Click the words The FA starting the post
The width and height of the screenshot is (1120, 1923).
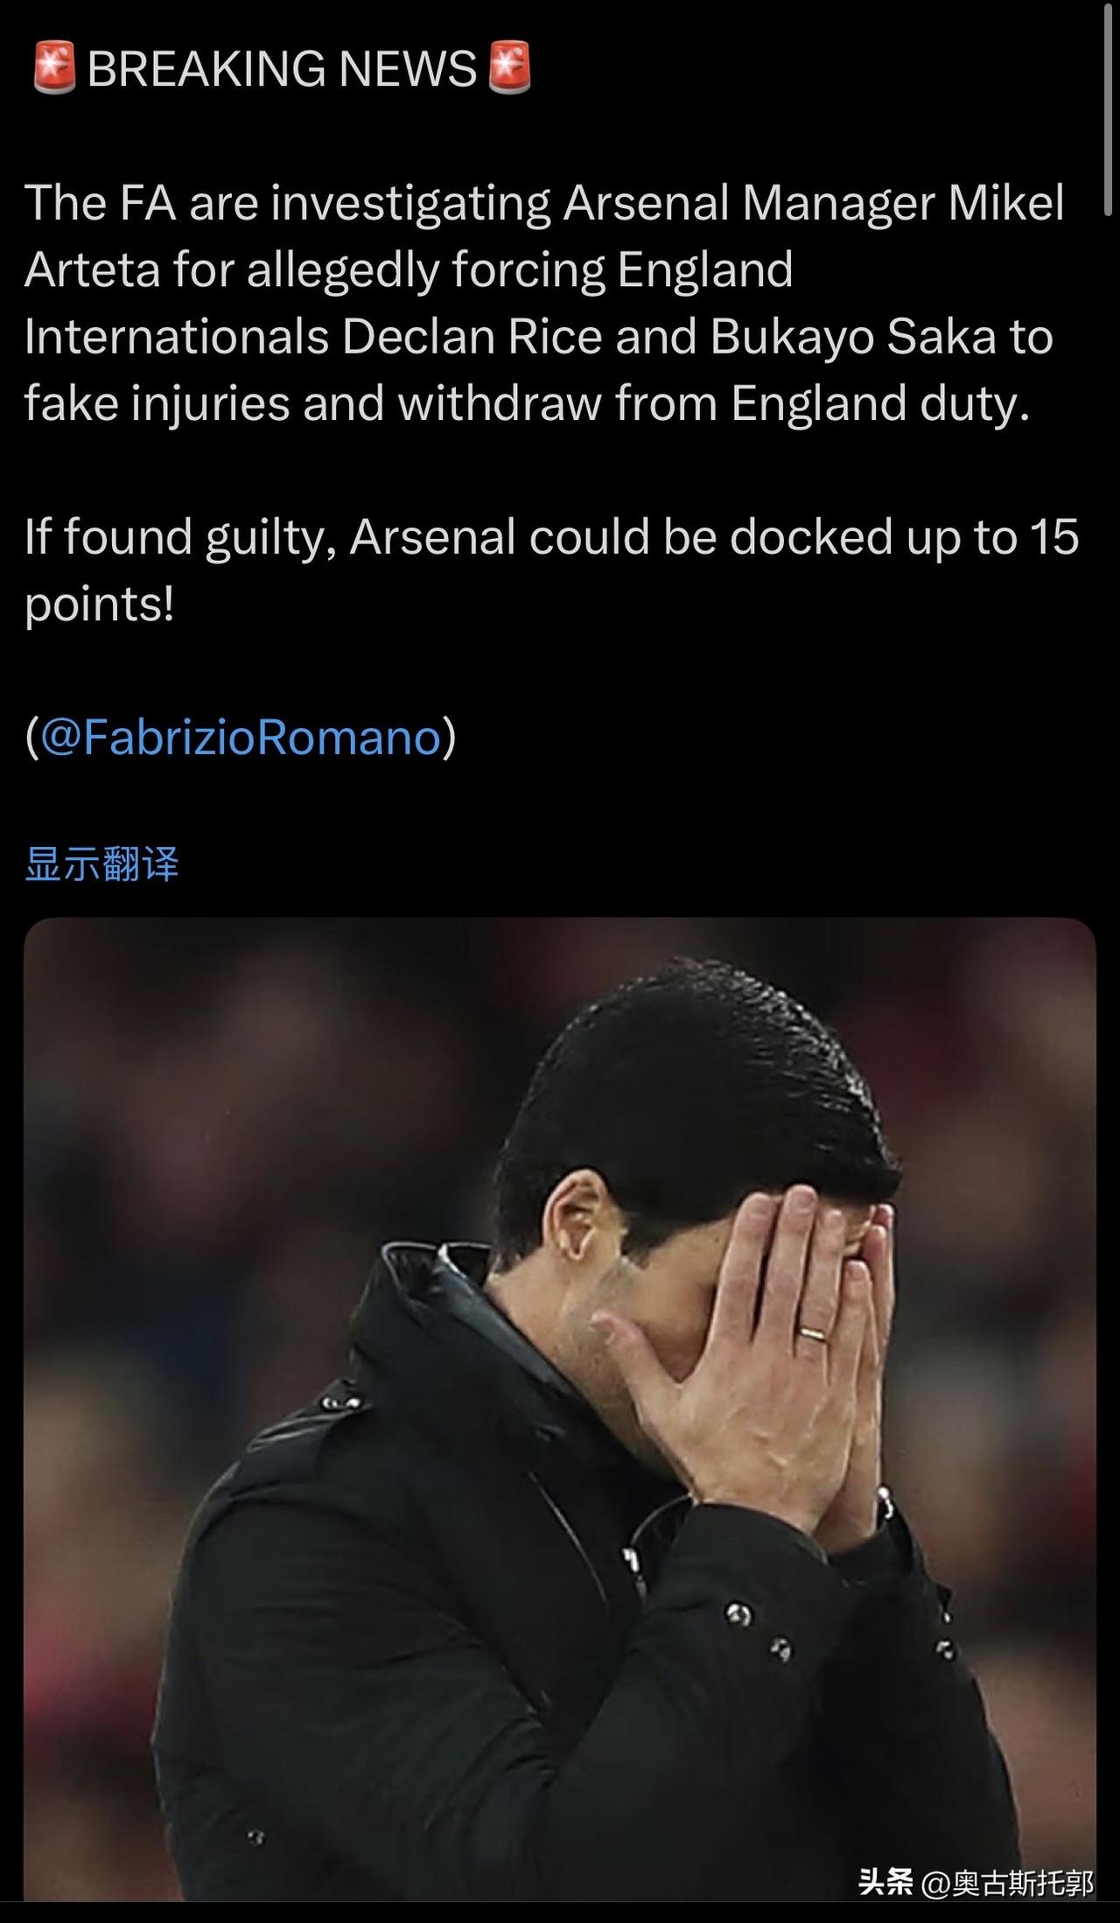click(x=101, y=202)
